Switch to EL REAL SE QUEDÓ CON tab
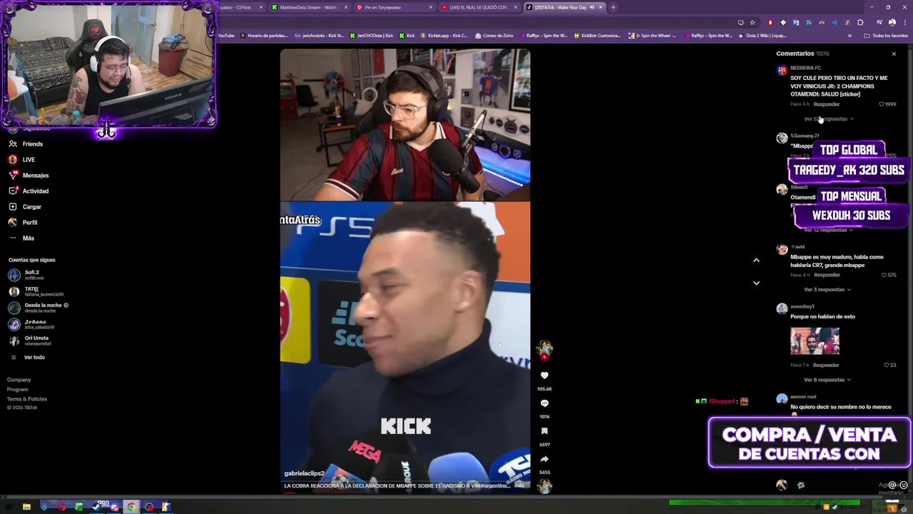Viewport: 913px width, 514px height. [x=478, y=7]
